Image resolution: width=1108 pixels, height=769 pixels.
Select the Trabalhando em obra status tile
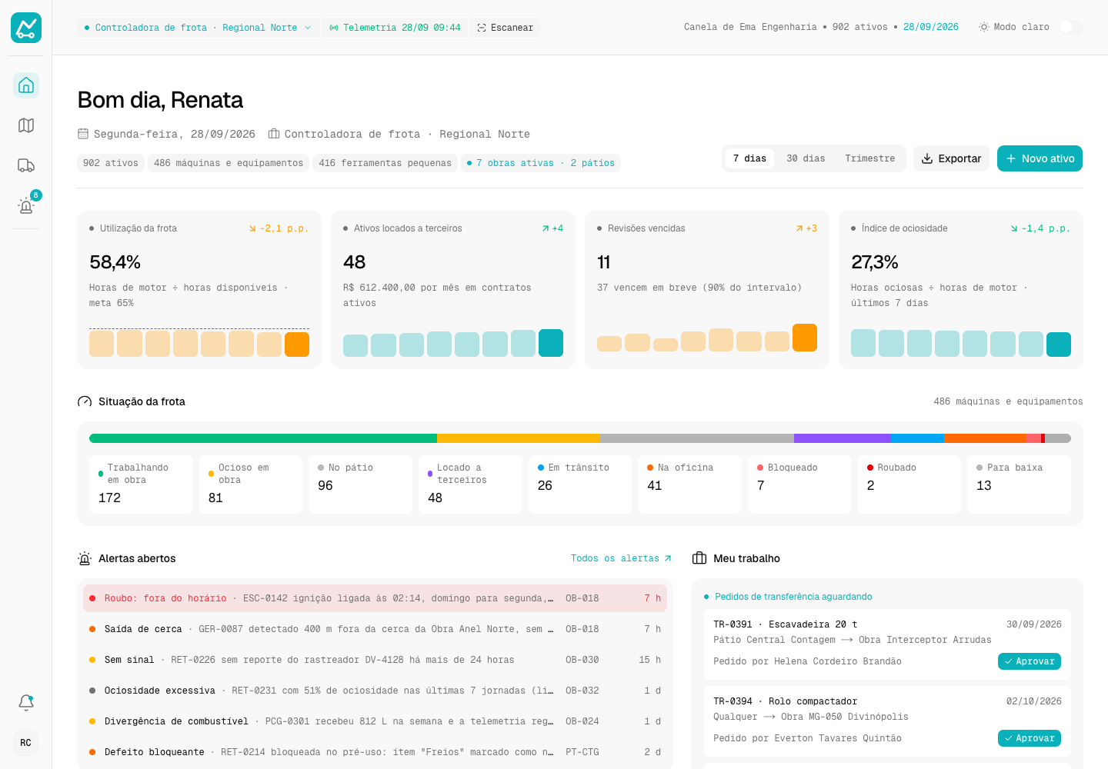[x=141, y=484]
